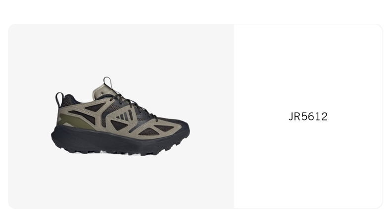
Task: Click the black toe cap of the shoe
Action: click(181, 125)
